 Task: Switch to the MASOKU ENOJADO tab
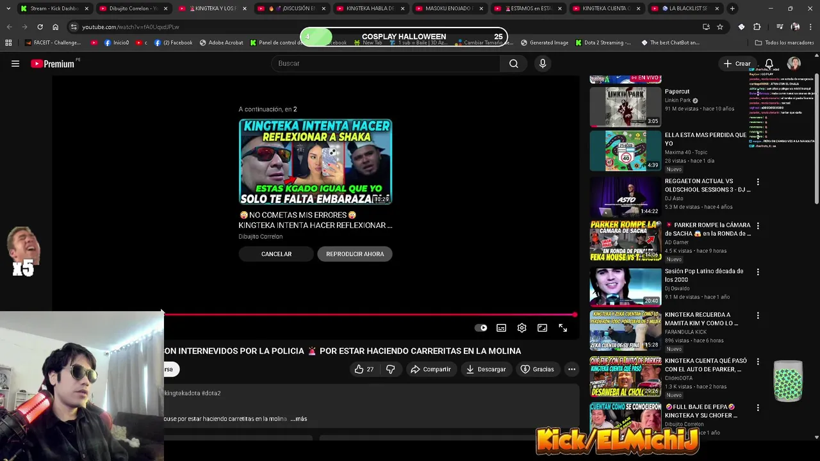(448, 8)
